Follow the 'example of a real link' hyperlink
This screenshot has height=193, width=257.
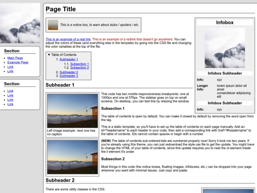point(68,40)
